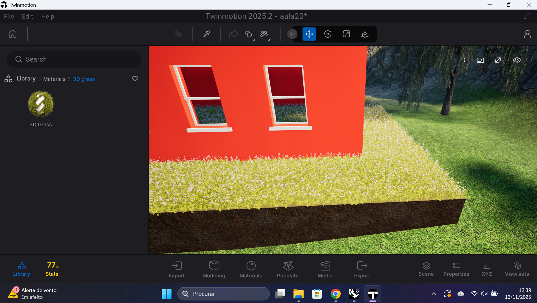Screen dimensions: 537x303
Task: Open the Properties panel
Action: (x=456, y=269)
